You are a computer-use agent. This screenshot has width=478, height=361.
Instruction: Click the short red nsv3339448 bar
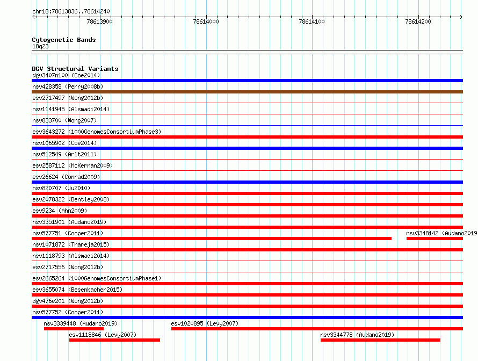74,329
